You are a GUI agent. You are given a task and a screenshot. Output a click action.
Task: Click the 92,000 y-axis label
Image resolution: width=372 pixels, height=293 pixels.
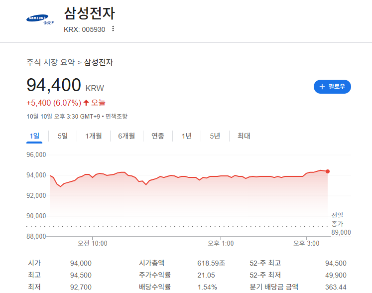36,196
